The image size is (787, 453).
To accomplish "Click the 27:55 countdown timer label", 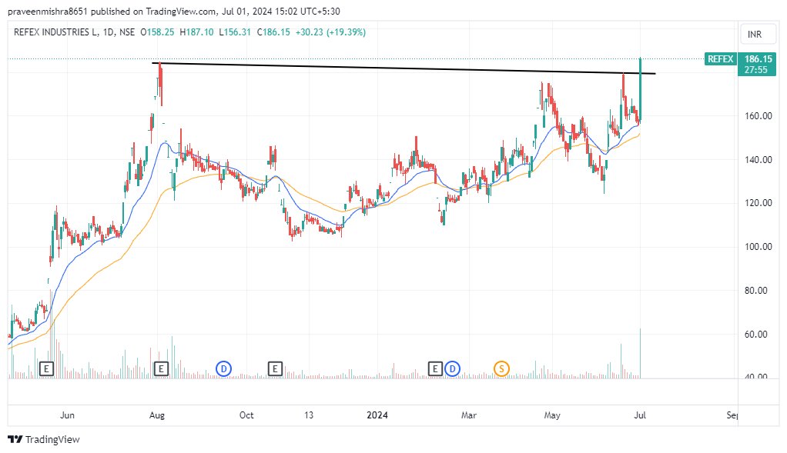I will 756,70.
